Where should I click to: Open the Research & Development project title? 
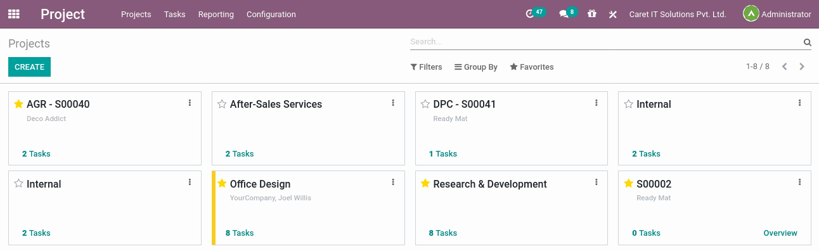click(x=490, y=184)
